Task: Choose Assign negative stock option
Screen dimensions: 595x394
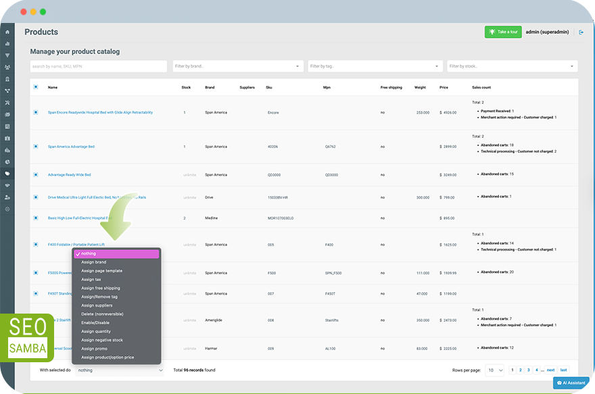Action: (102, 340)
